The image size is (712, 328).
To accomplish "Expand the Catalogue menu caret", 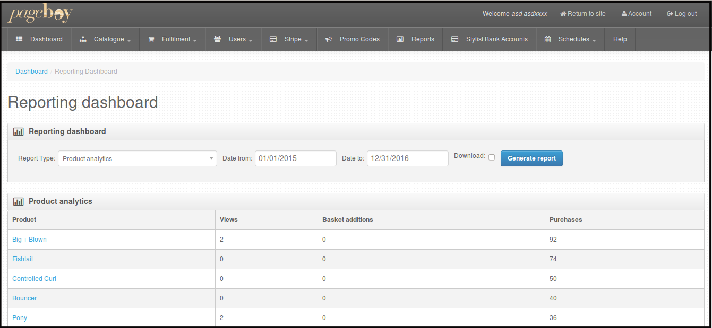I will pos(129,40).
